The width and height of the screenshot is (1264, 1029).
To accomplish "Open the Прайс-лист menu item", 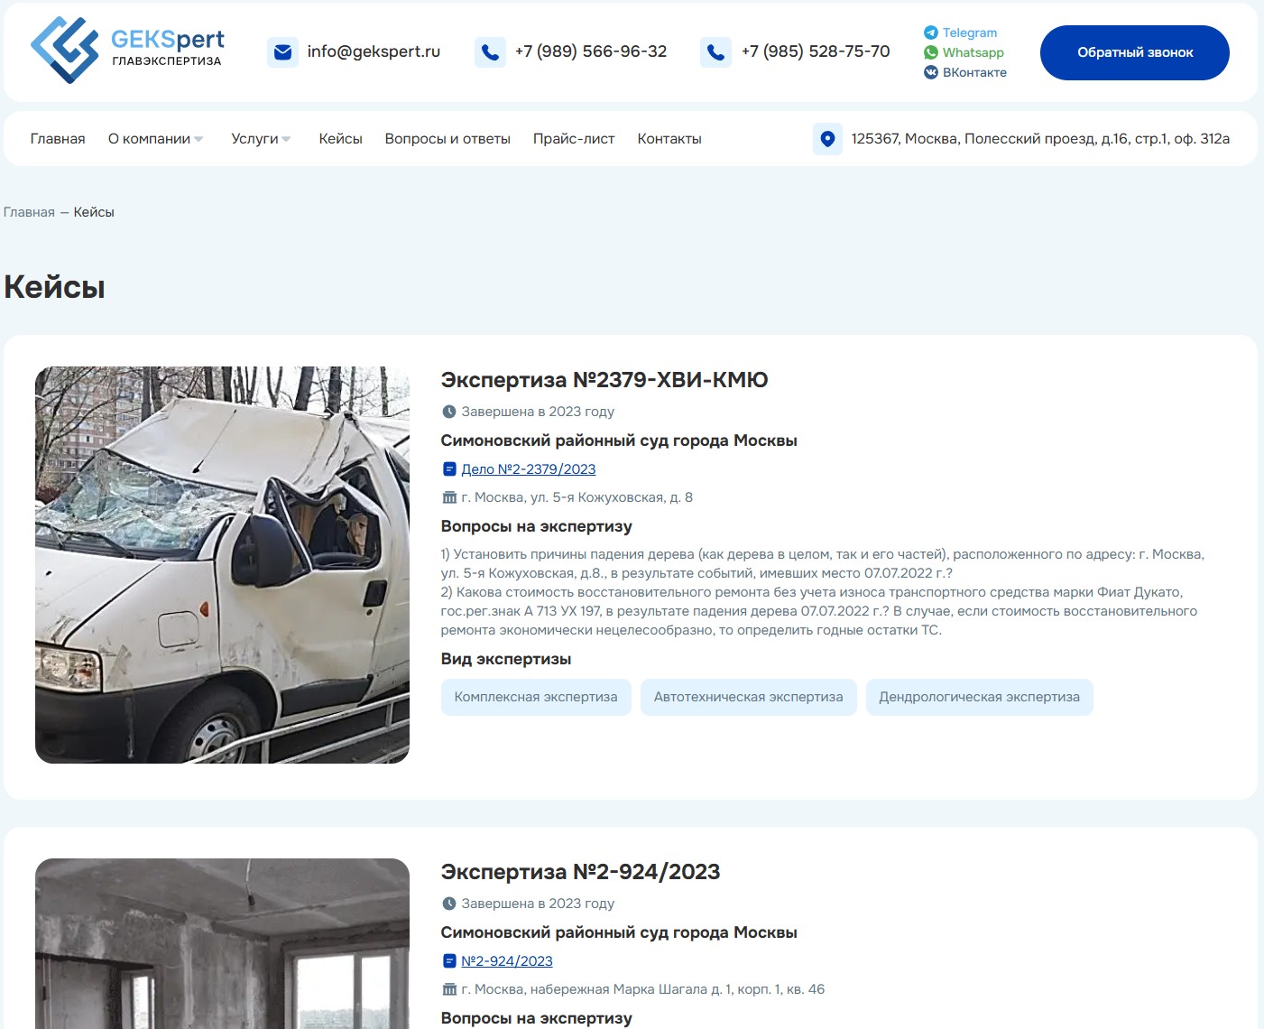I will (574, 139).
